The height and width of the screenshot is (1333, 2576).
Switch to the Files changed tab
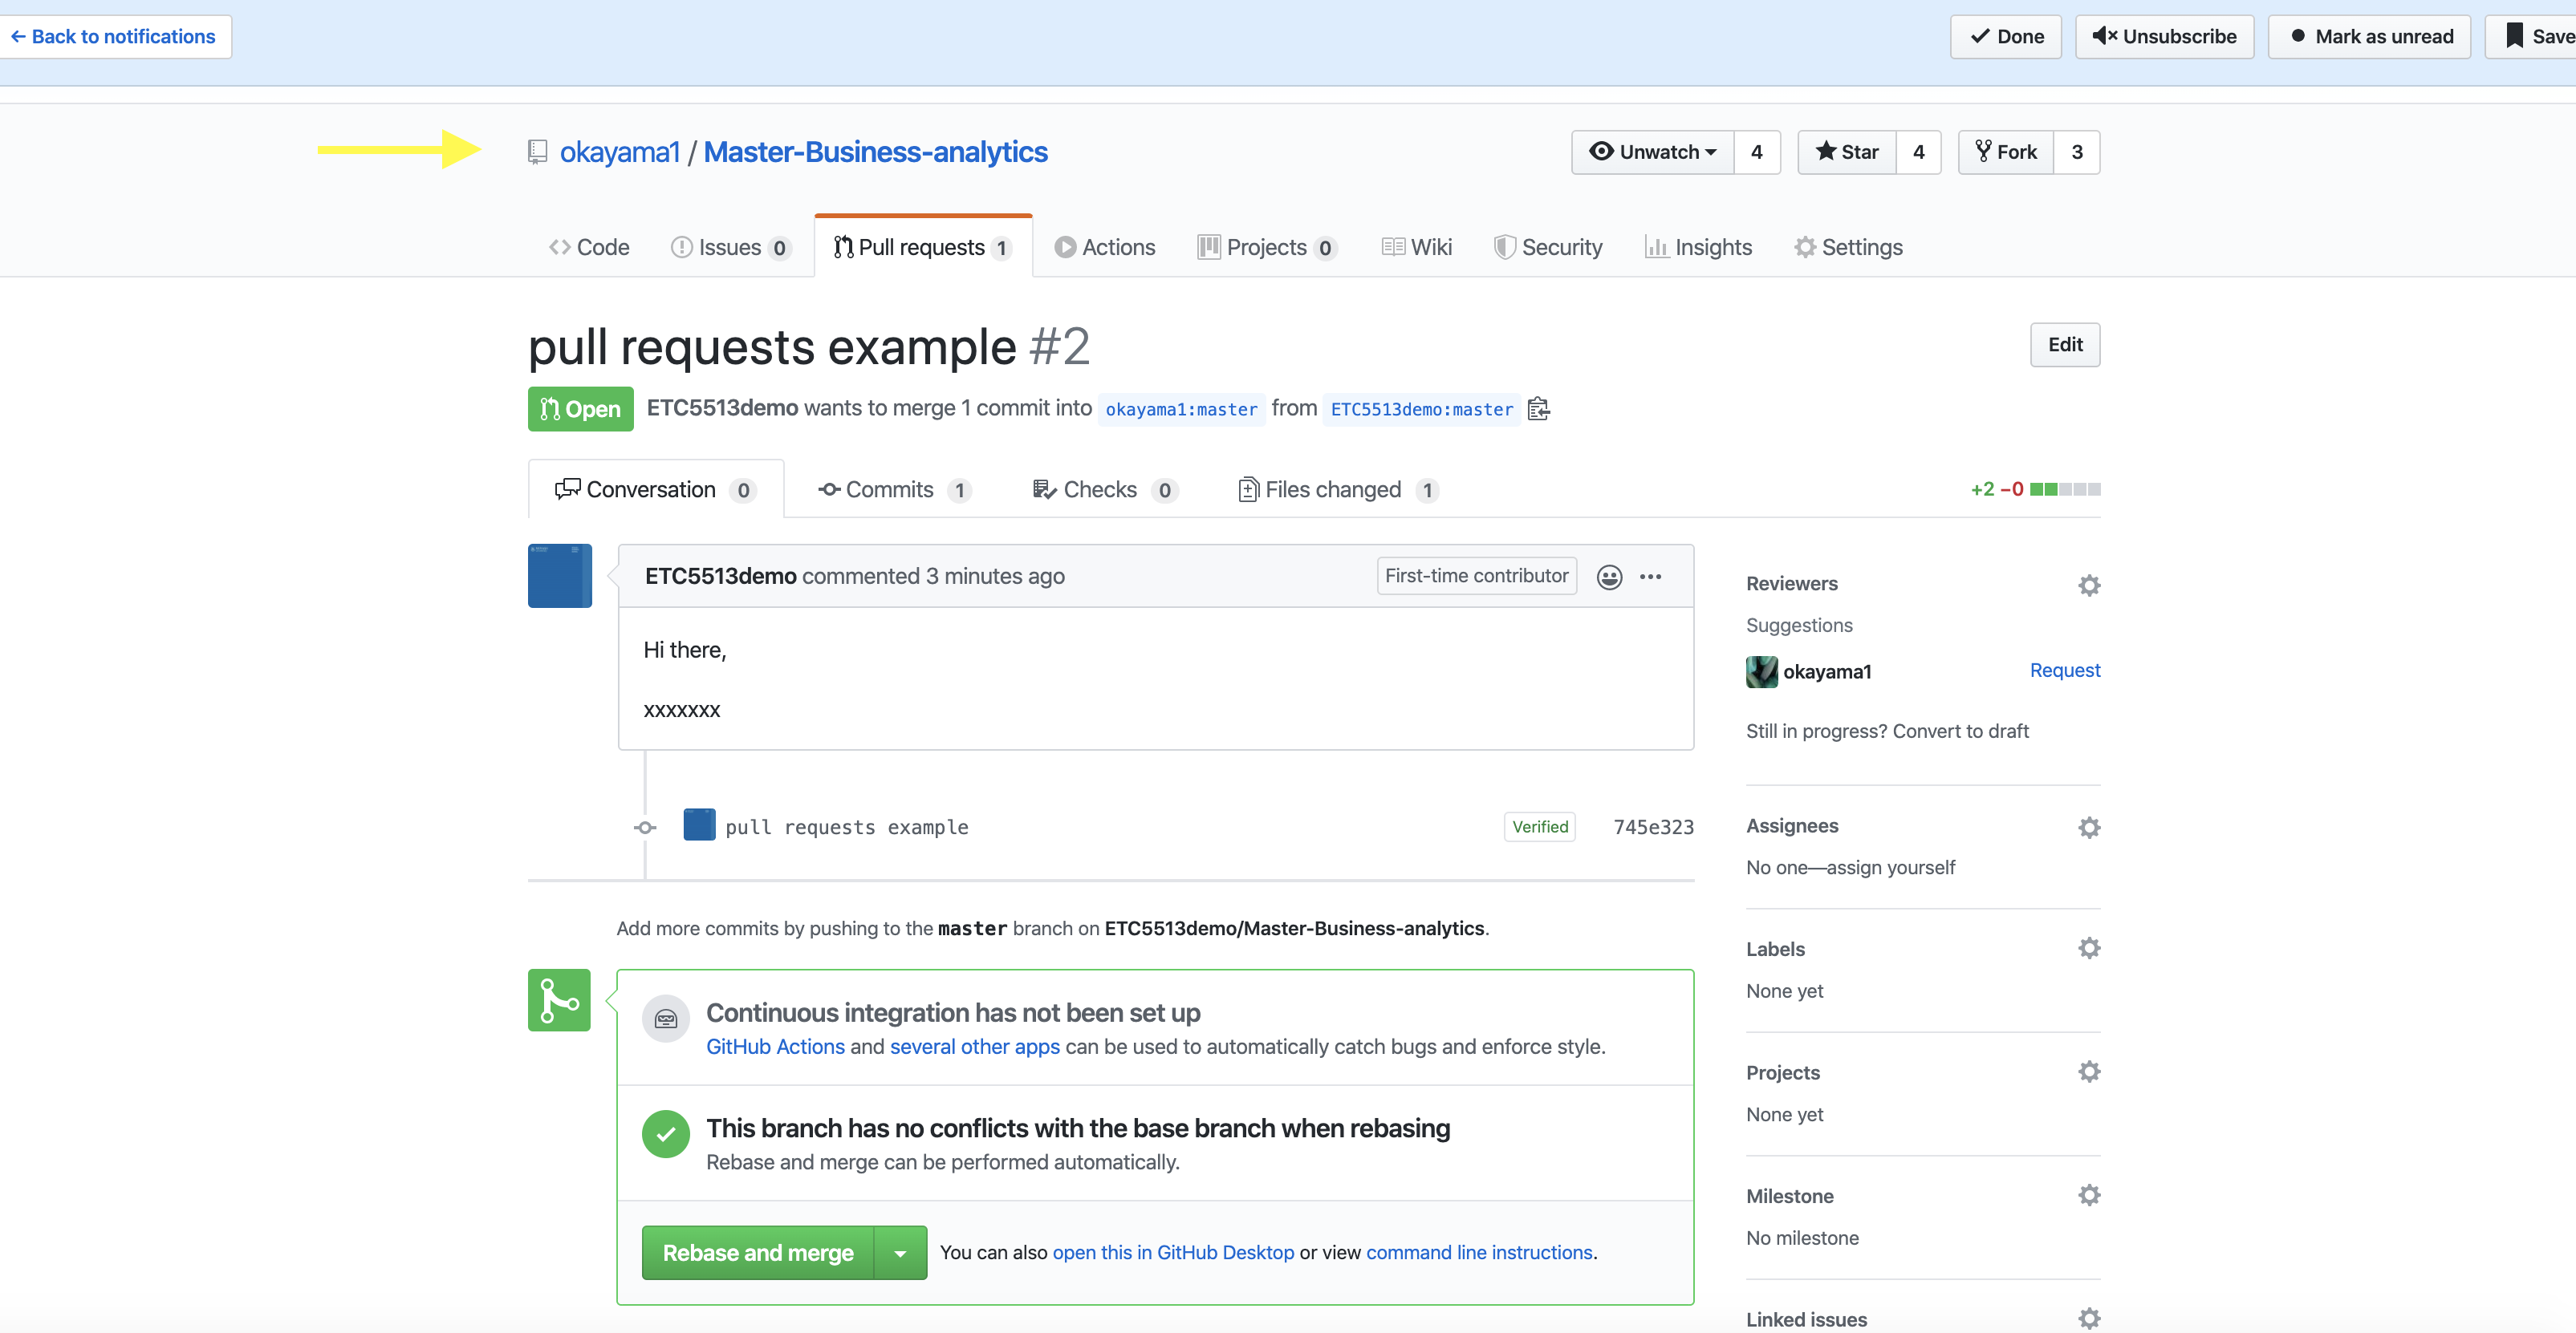coord(1332,489)
